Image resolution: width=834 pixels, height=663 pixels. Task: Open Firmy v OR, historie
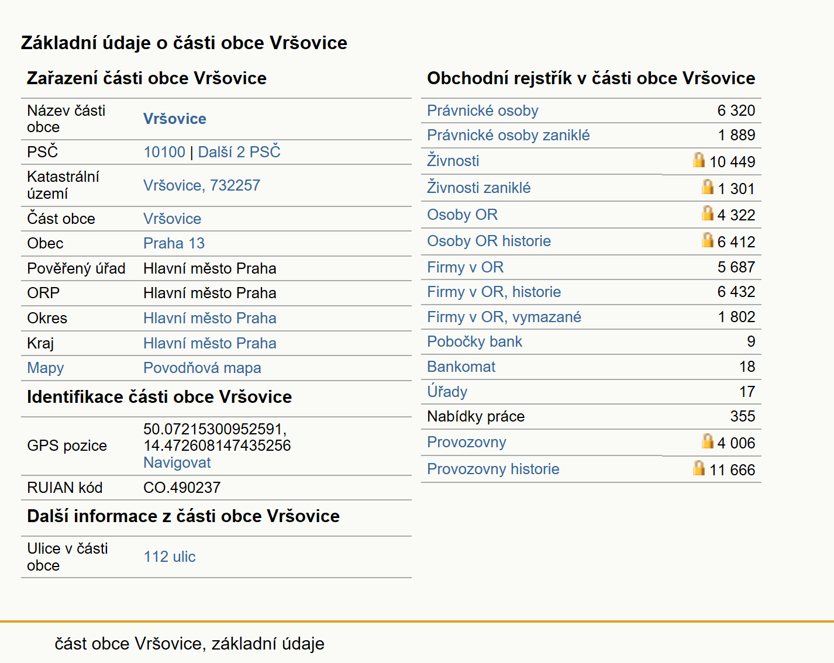[494, 292]
